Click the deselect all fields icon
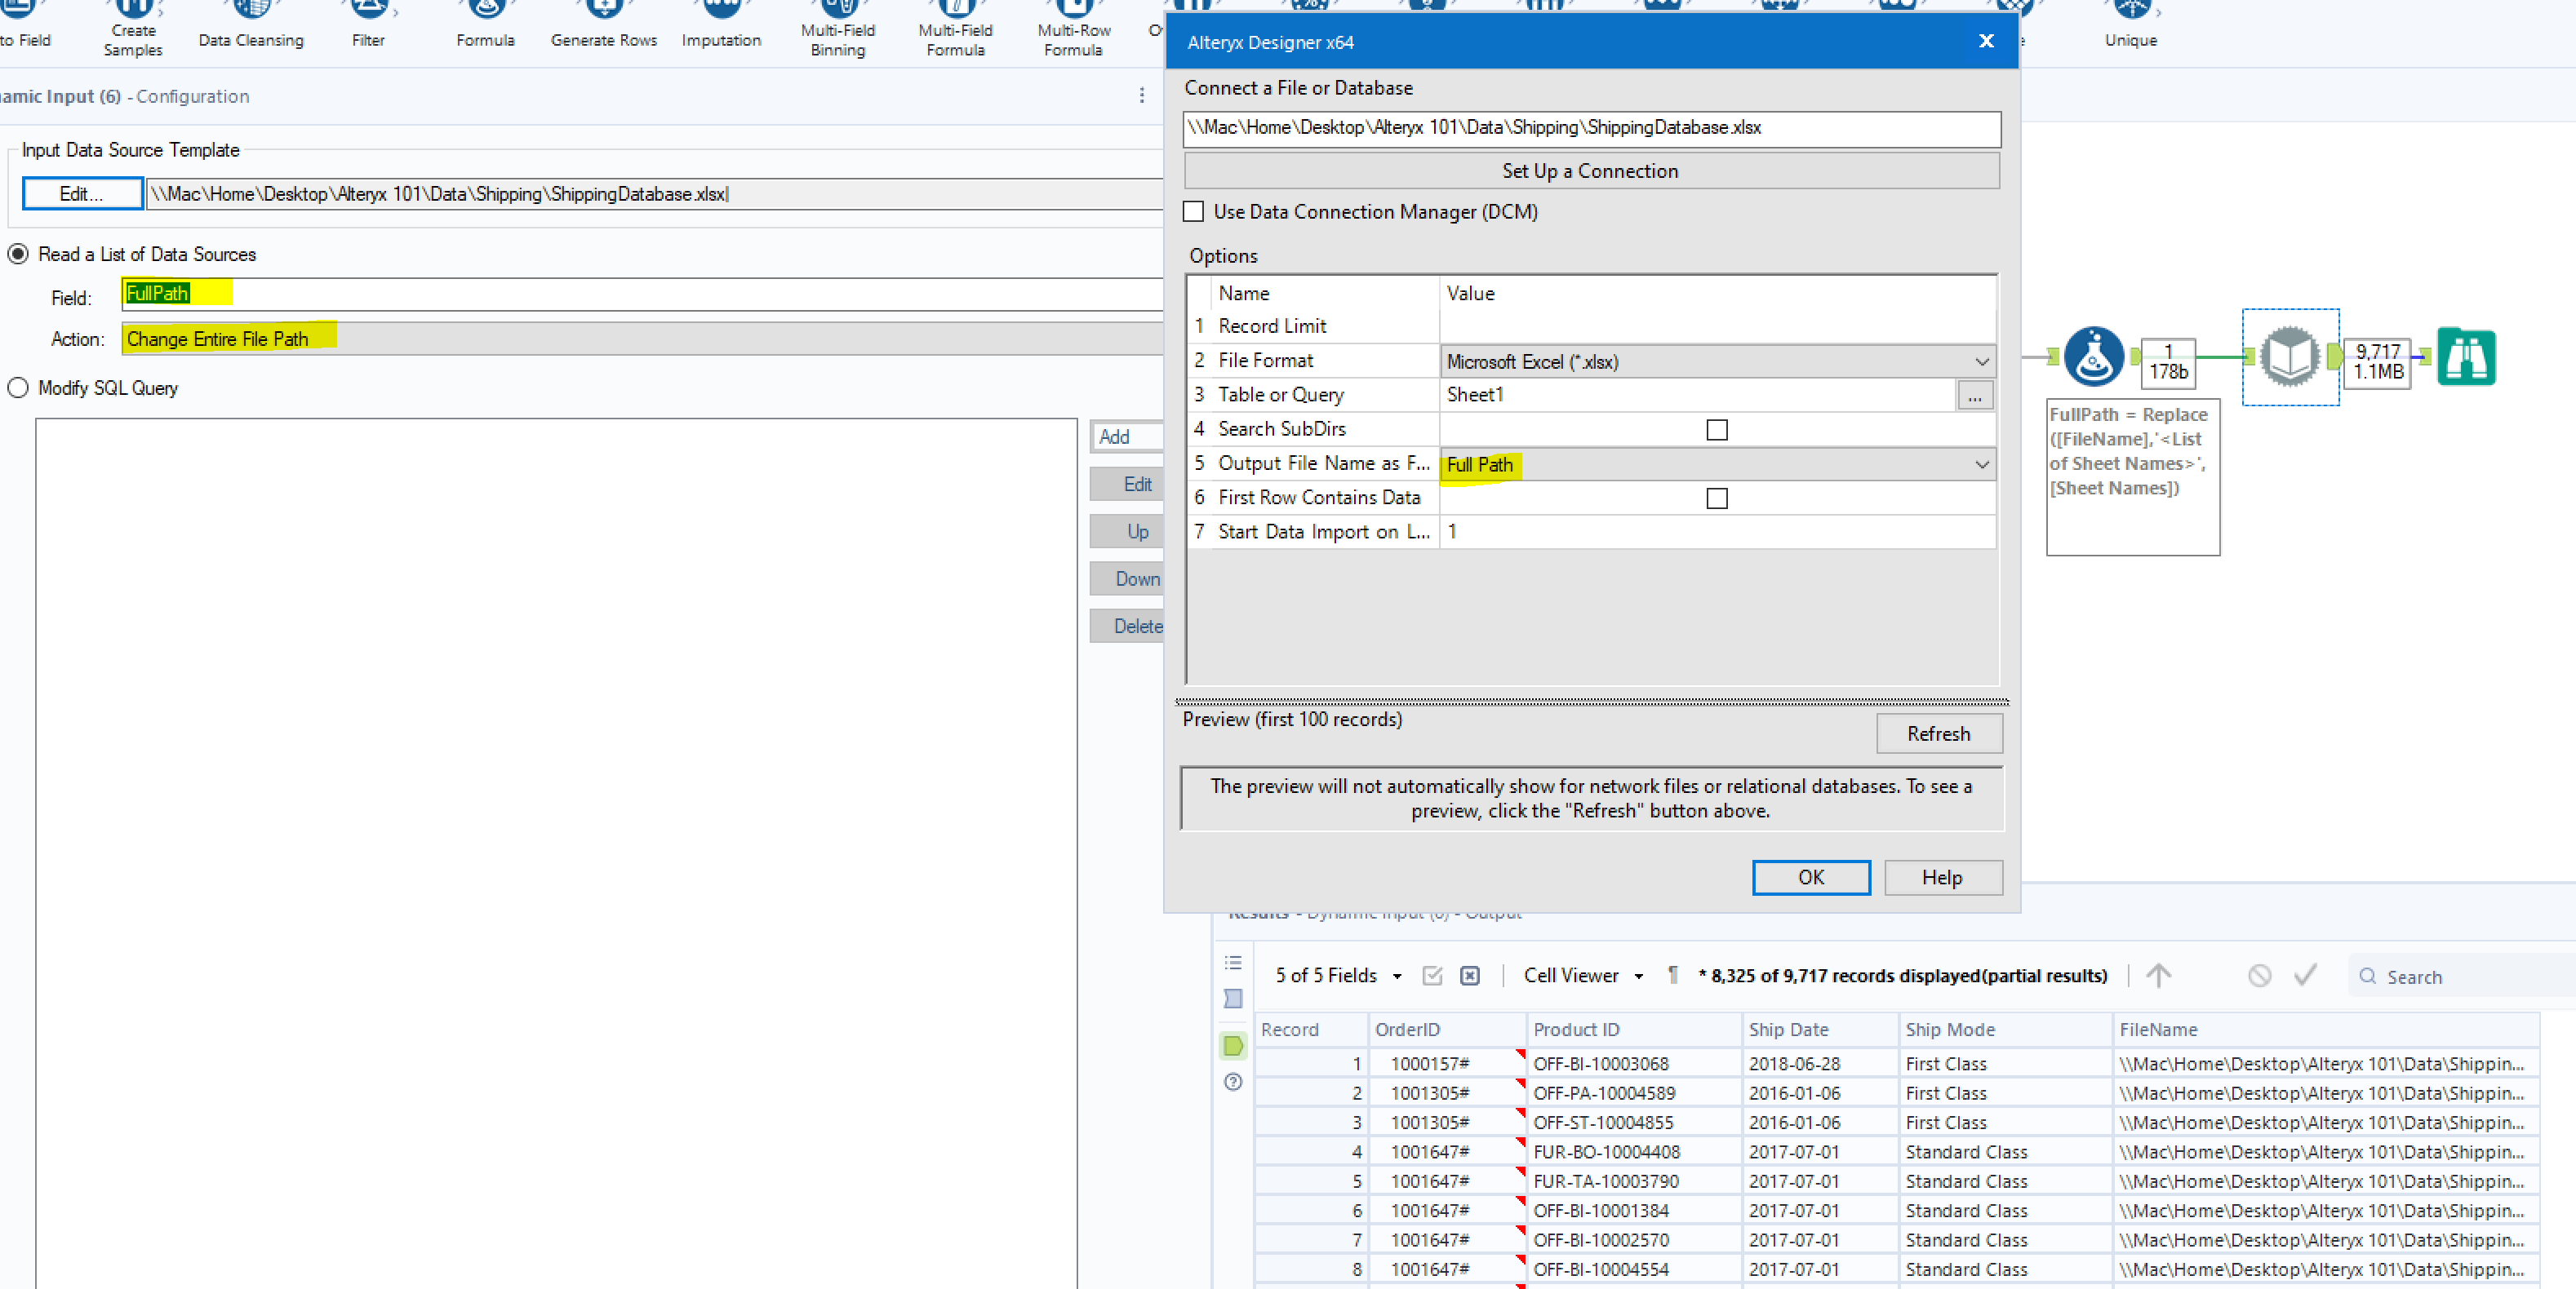2576x1289 pixels. pos(1469,975)
